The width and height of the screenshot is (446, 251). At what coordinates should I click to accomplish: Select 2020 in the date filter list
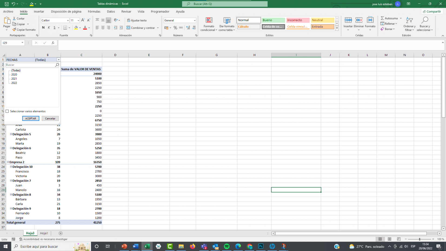click(x=14, y=75)
